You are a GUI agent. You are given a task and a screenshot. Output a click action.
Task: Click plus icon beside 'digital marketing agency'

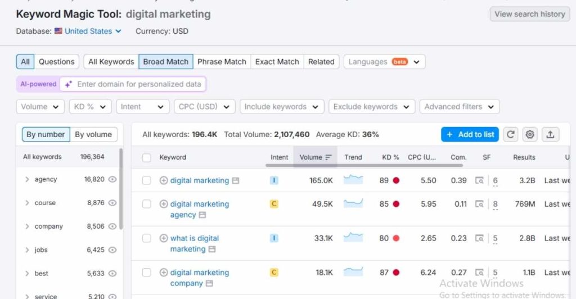point(164,204)
